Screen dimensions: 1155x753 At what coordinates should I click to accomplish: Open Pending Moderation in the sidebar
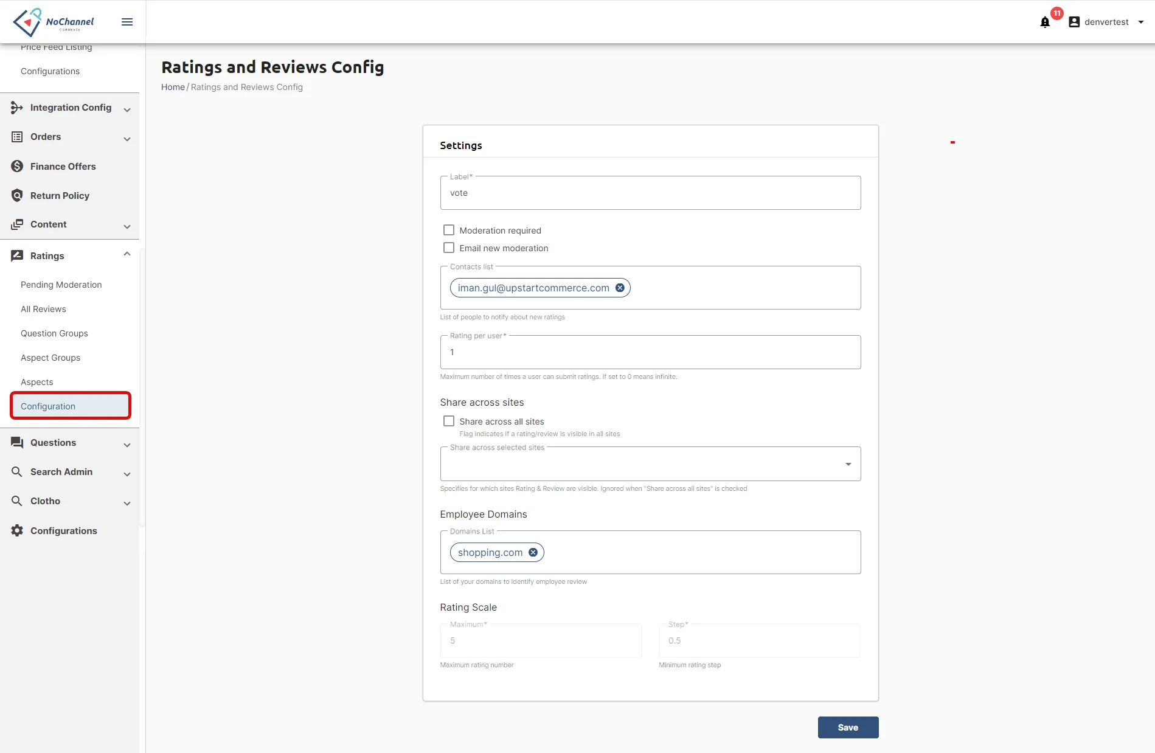61,285
